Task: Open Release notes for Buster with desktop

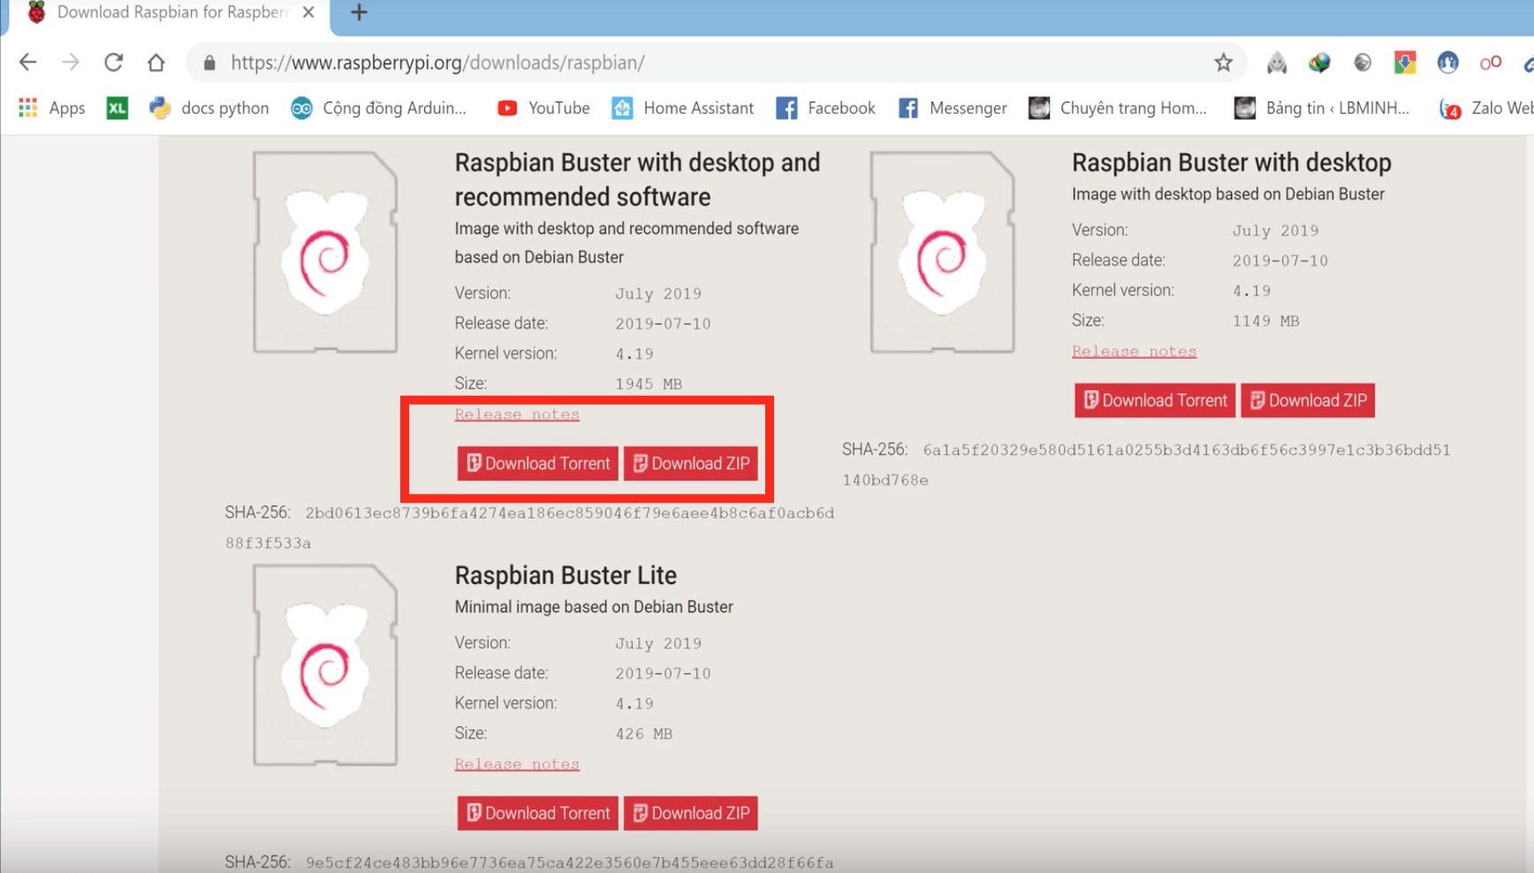Action: tap(1134, 352)
